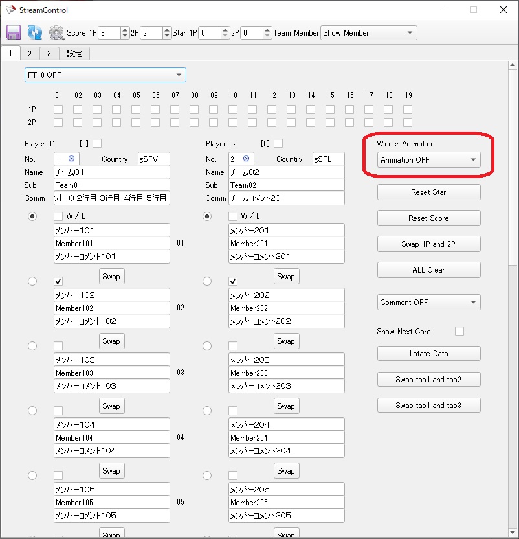Screen dimensions: 519x539
Task: Click the save floppy disk icon
Action: pos(14,32)
